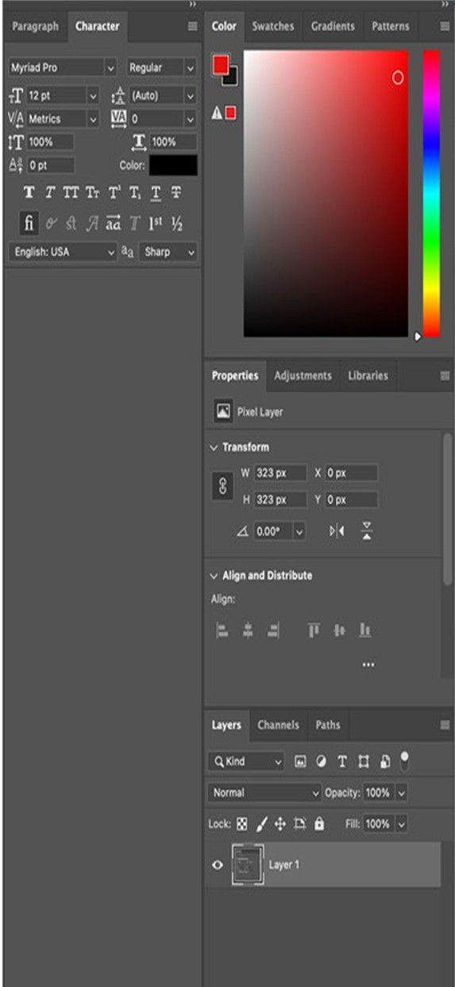Flip the layer vertically
455x987 pixels.
(367, 531)
